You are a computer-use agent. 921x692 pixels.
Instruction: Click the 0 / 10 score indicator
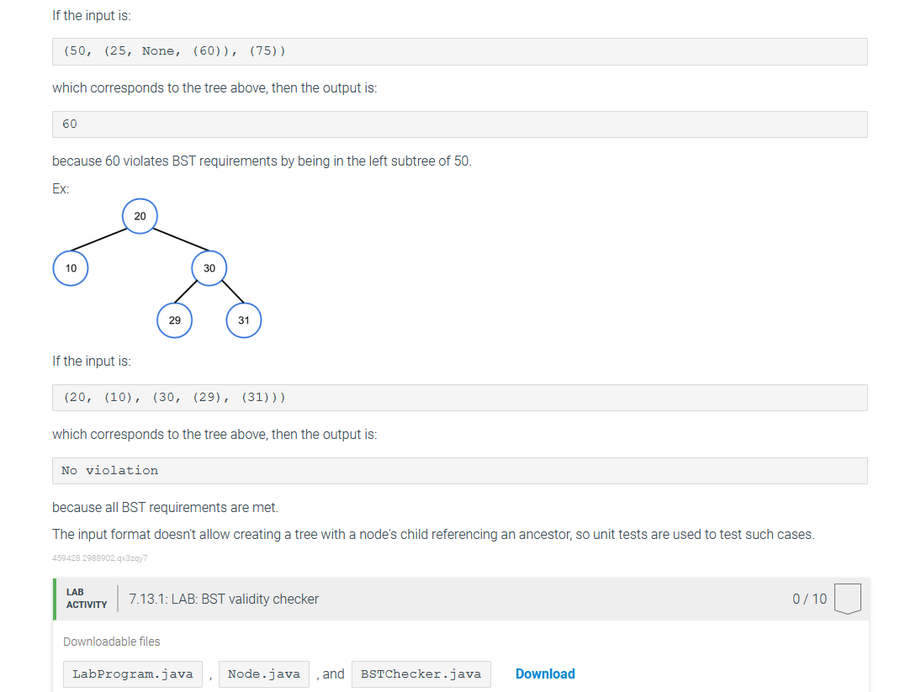pyautogui.click(x=809, y=599)
